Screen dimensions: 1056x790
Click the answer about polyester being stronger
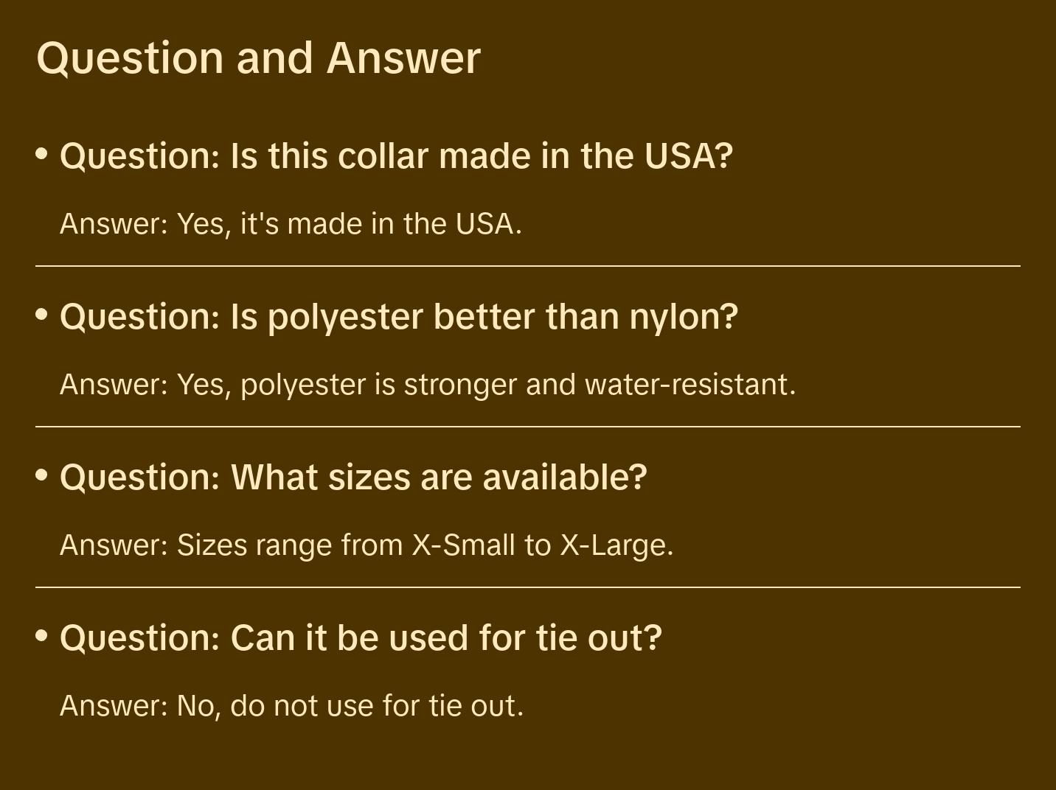(x=428, y=385)
